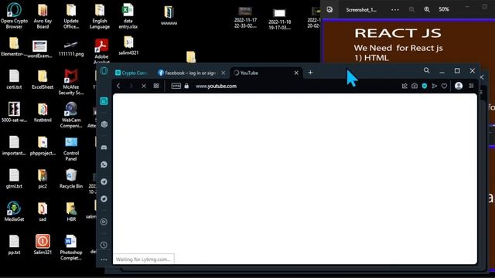Open the Salim321 desktop icon
Screen dimensions: 495x278
pos(43,244)
